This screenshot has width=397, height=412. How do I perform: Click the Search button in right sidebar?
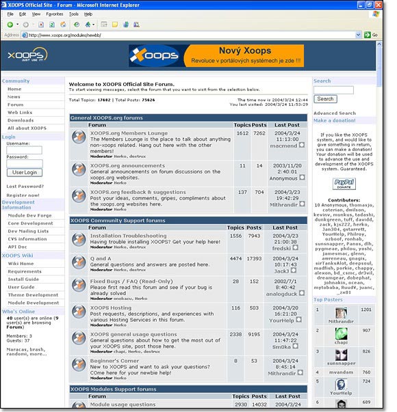[325, 99]
